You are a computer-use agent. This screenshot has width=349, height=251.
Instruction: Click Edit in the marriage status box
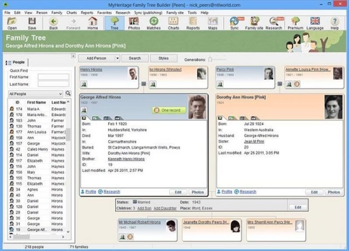coord(298,207)
